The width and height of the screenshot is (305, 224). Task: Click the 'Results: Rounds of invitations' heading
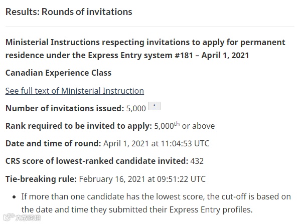(69, 12)
